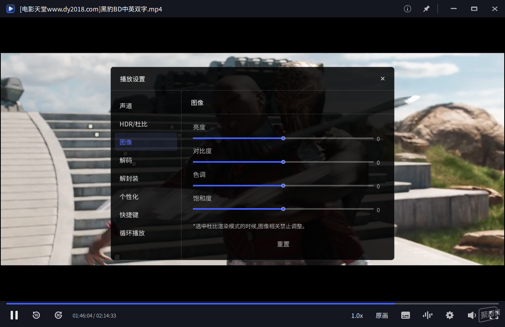Viewport: 505px width, 327px height.
Task: Minimize the player window
Action: point(454,9)
